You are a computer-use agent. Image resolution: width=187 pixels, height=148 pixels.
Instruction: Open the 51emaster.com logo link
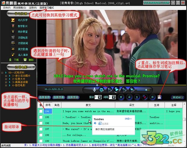click(156, 2)
